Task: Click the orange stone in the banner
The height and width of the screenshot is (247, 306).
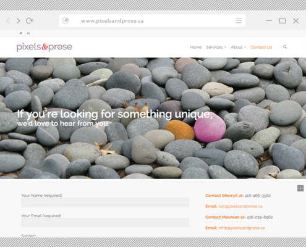Action: tap(179, 130)
